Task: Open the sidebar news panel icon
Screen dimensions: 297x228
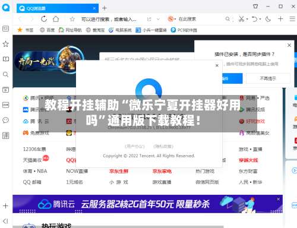Action: coord(5,28)
